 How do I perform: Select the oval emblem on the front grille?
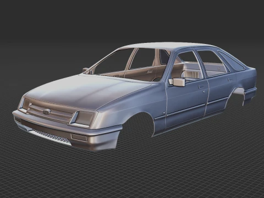(47, 112)
